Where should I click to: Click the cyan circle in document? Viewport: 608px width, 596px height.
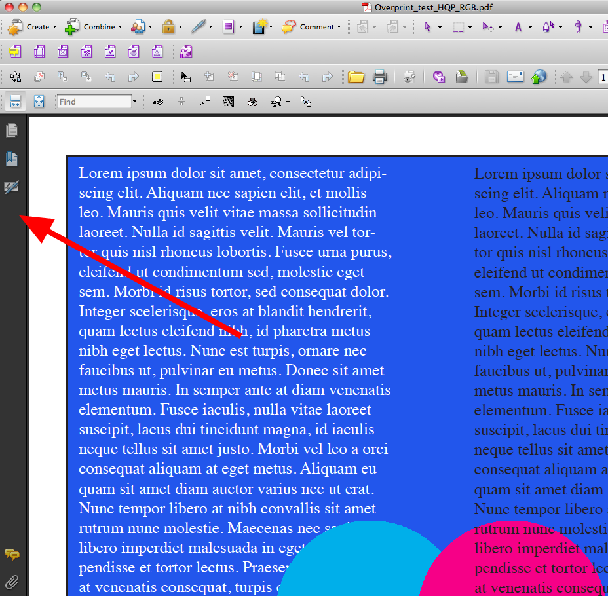coord(358,559)
